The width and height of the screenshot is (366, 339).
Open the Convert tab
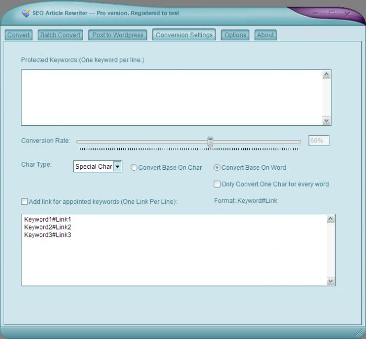18,35
